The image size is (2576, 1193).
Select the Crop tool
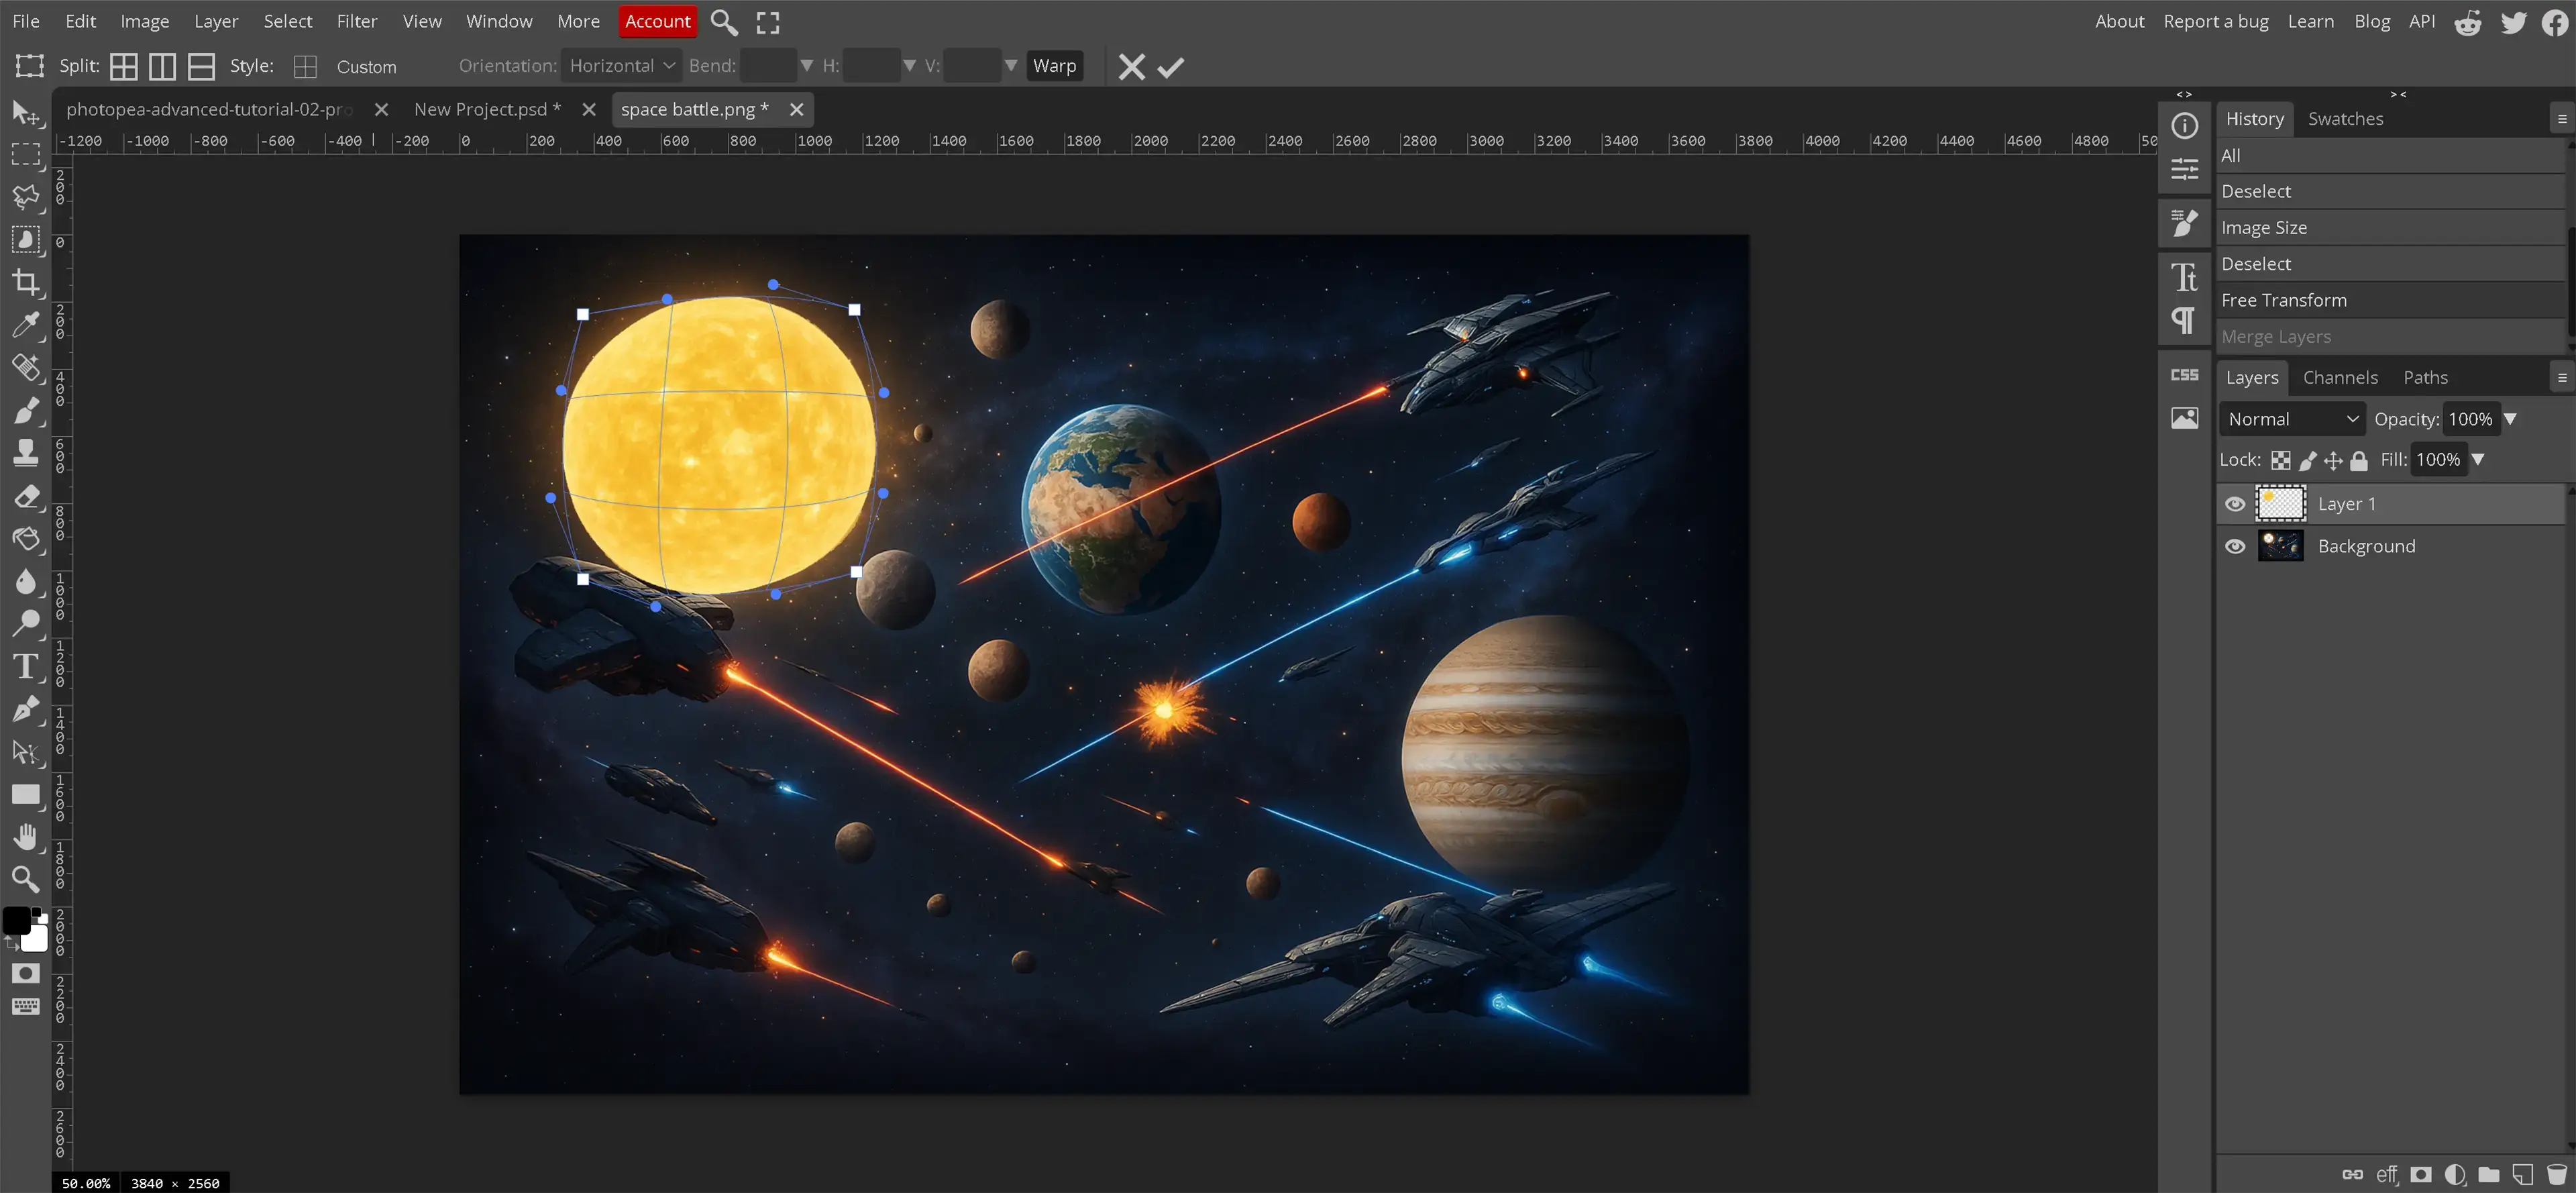(25, 282)
